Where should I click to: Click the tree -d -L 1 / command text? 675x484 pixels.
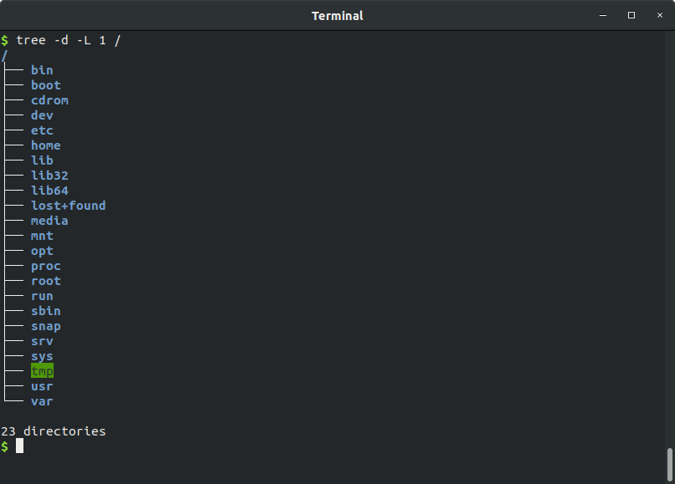tap(69, 40)
